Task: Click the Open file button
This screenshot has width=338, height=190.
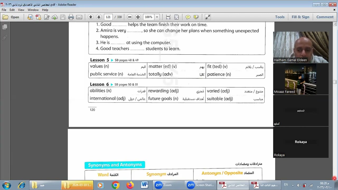Action: (11, 17)
